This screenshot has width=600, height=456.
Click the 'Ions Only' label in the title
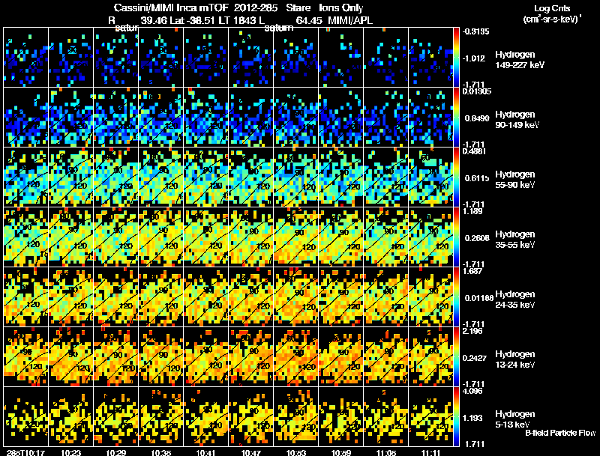[341, 7]
